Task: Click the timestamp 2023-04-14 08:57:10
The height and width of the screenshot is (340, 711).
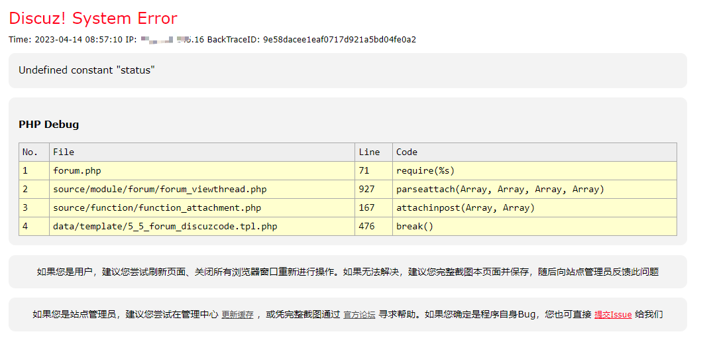Action: [x=78, y=40]
